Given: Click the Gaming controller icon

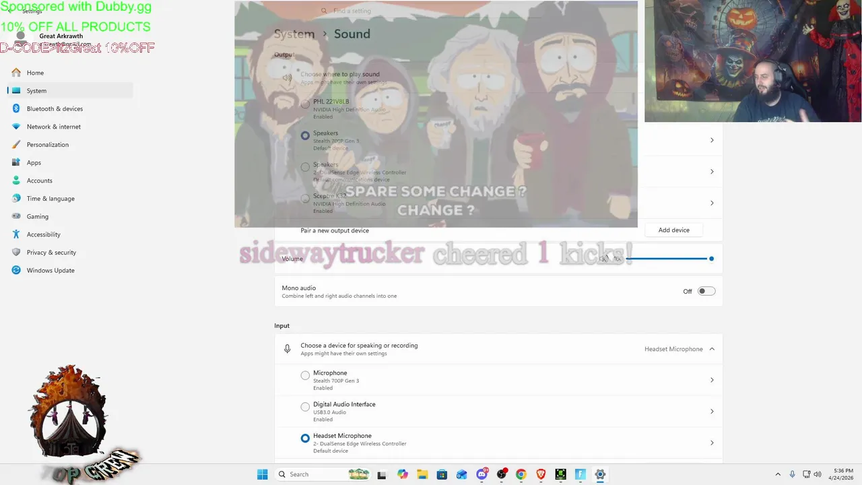Looking at the screenshot, I should [x=16, y=216].
